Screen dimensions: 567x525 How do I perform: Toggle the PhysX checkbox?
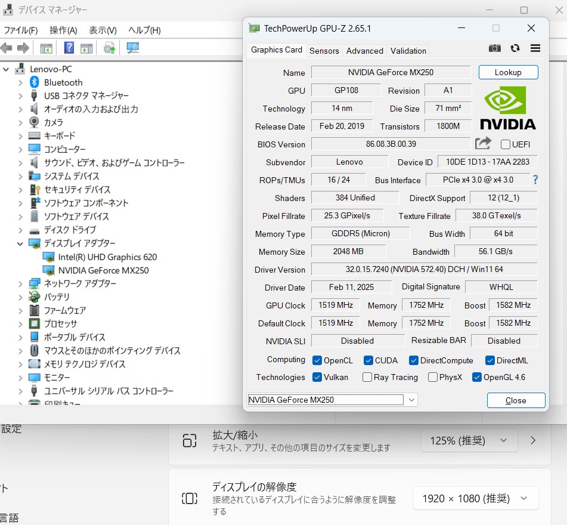[432, 377]
